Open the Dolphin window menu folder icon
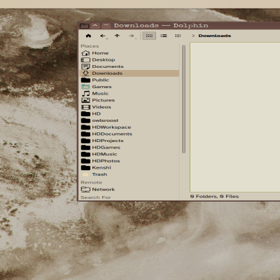The height and width of the screenshot is (280, 280). click(x=84, y=25)
